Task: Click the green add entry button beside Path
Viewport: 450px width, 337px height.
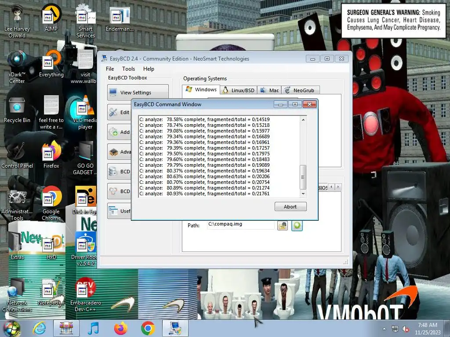Action: (297, 226)
